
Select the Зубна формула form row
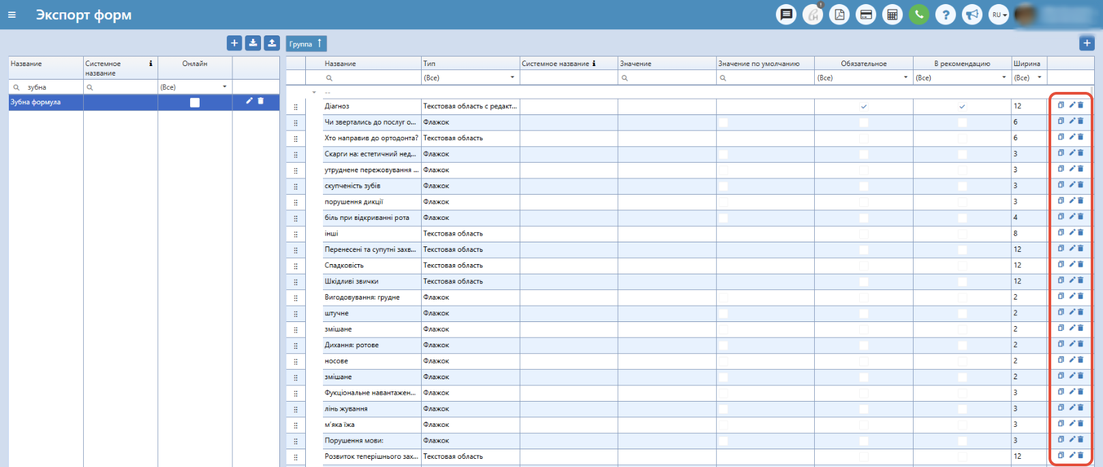pyautogui.click(x=144, y=102)
